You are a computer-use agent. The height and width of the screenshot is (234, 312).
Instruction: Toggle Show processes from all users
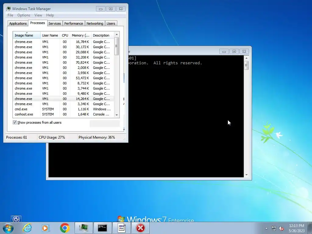tap(15, 122)
